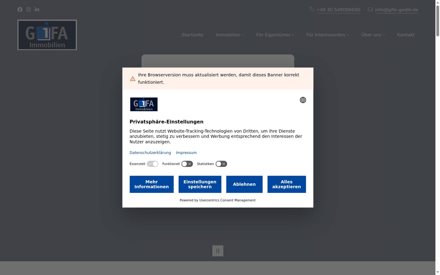The width and height of the screenshot is (440, 275).
Task: Click the phone handset icon
Action: click(x=312, y=9)
